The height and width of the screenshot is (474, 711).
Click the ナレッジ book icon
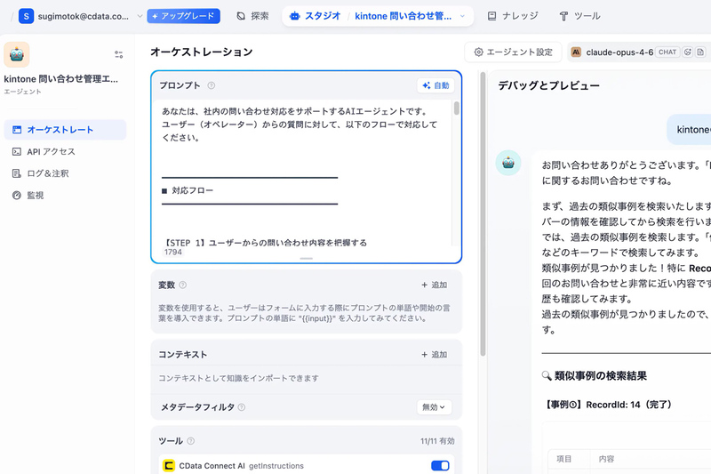(x=492, y=16)
